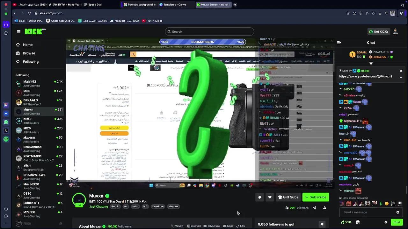This screenshot has height=229, width=408.
Task: Reload the page
Action: point(29,13)
